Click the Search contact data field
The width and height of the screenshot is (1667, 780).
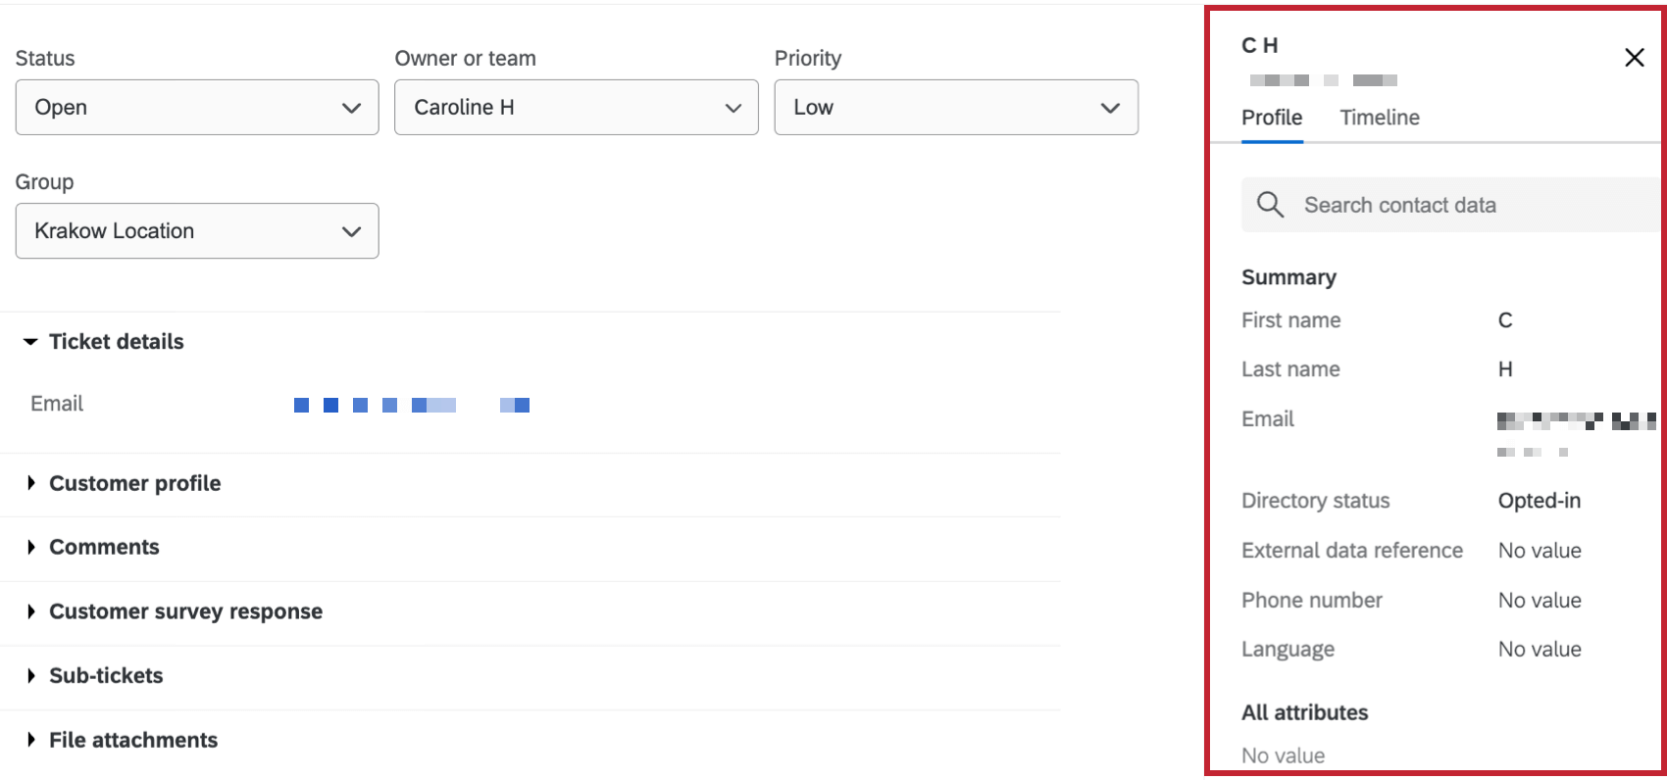(1451, 205)
